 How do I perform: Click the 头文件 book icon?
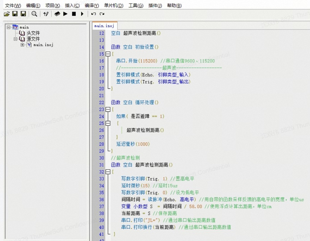point(22,33)
